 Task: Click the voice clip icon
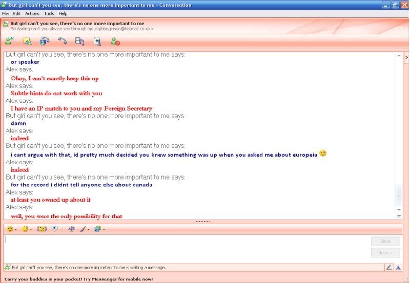pos(55,229)
